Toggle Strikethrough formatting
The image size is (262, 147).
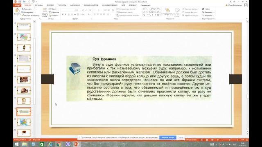[x=75, y=15]
